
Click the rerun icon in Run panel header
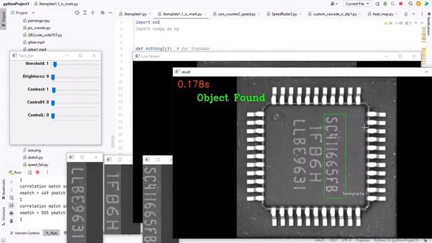30,172
